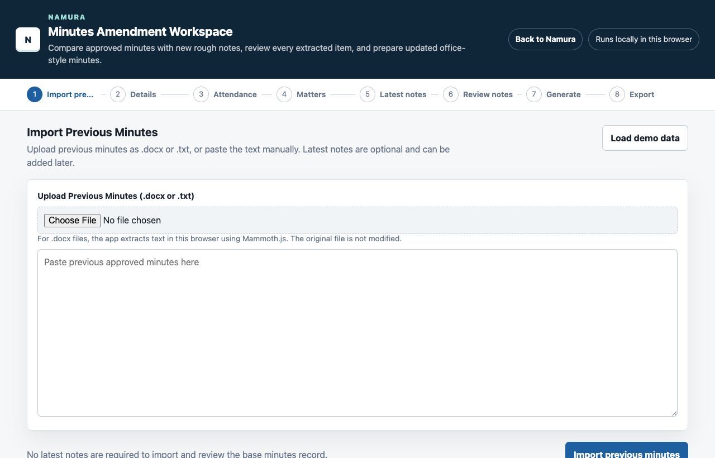Image resolution: width=715 pixels, height=458 pixels.
Task: Go back via Back to Namura button
Action: coord(545,39)
